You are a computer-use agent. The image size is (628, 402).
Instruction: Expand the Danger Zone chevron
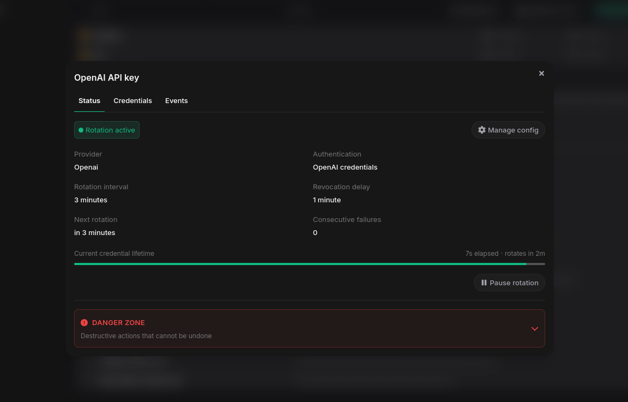[x=534, y=329]
